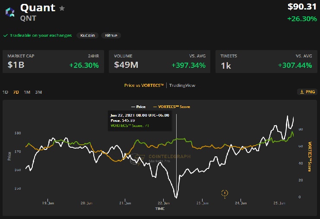Switch chart to 3M range
The height and width of the screenshot is (219, 320).
38,92
